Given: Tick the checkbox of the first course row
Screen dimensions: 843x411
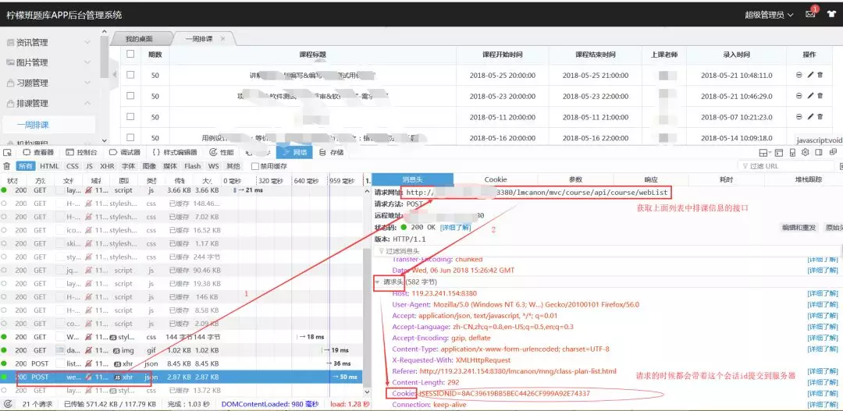Looking at the screenshot, I should [130, 75].
